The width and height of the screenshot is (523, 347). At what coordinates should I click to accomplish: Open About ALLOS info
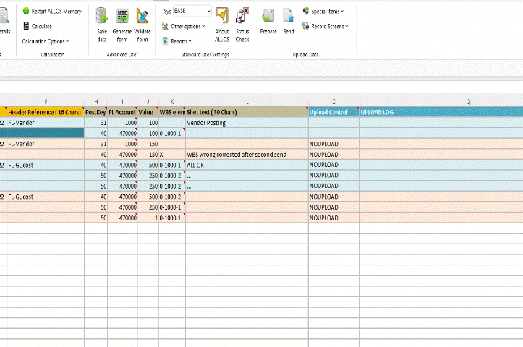[x=222, y=17]
